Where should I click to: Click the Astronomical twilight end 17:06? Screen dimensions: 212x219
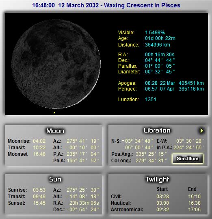tap(194, 210)
